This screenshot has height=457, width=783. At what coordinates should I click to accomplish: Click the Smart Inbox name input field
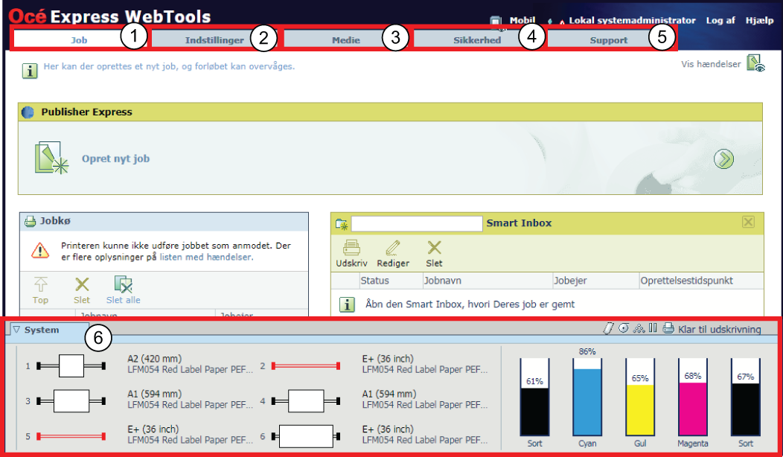[x=417, y=223]
